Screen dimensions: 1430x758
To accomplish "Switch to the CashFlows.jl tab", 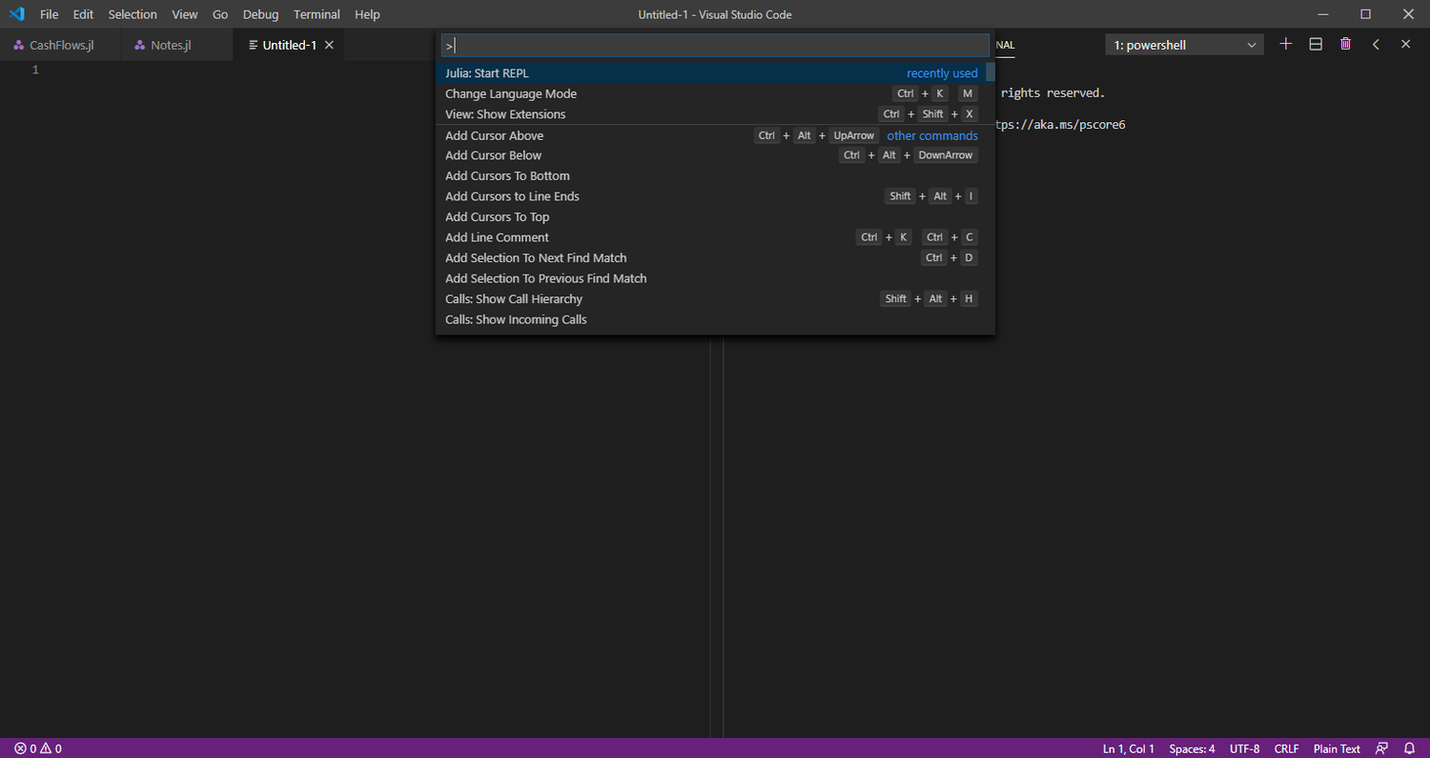I will click(60, 45).
